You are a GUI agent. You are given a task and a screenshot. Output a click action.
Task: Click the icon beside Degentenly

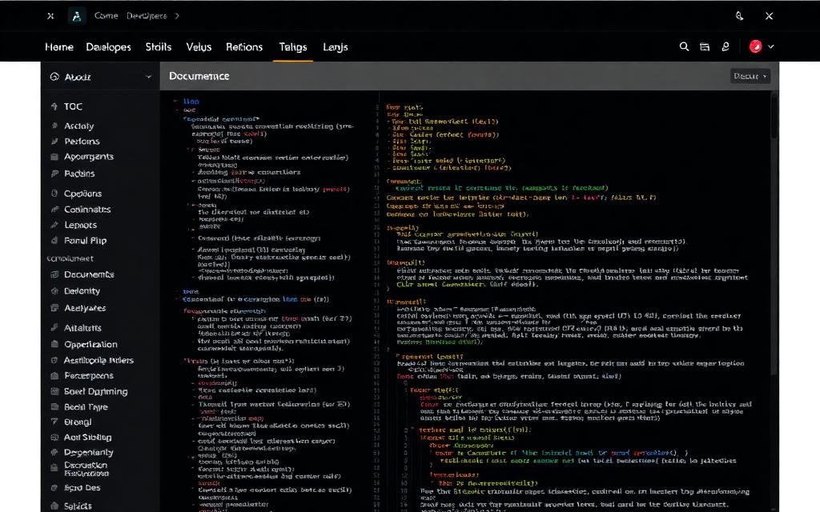54,453
